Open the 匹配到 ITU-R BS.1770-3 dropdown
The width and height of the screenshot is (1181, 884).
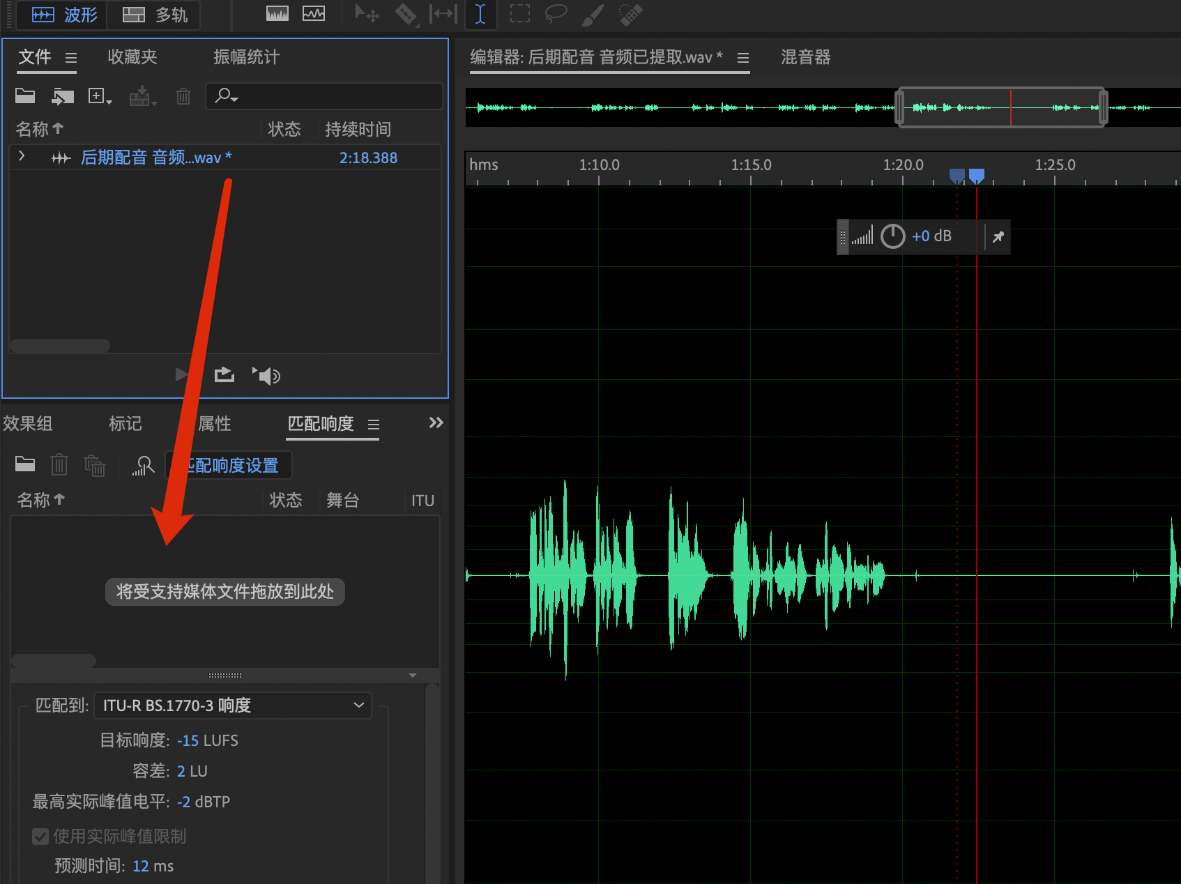pyautogui.click(x=233, y=706)
